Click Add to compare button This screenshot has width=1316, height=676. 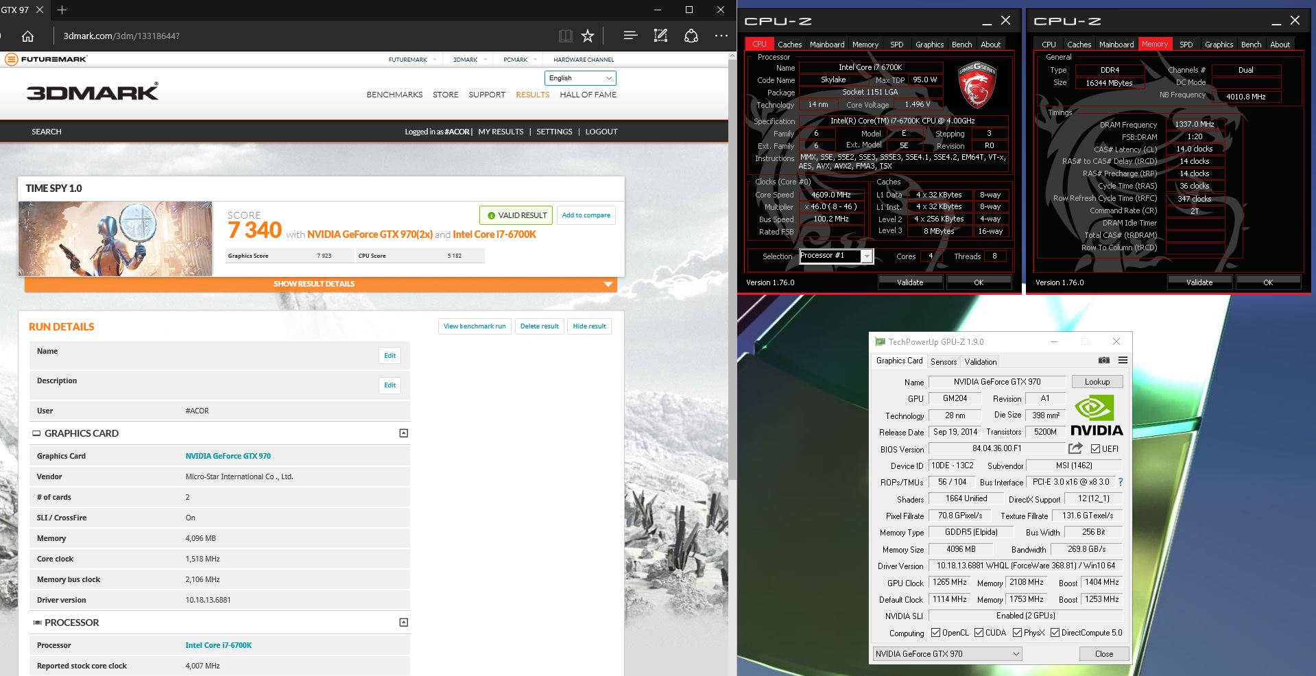tap(586, 215)
